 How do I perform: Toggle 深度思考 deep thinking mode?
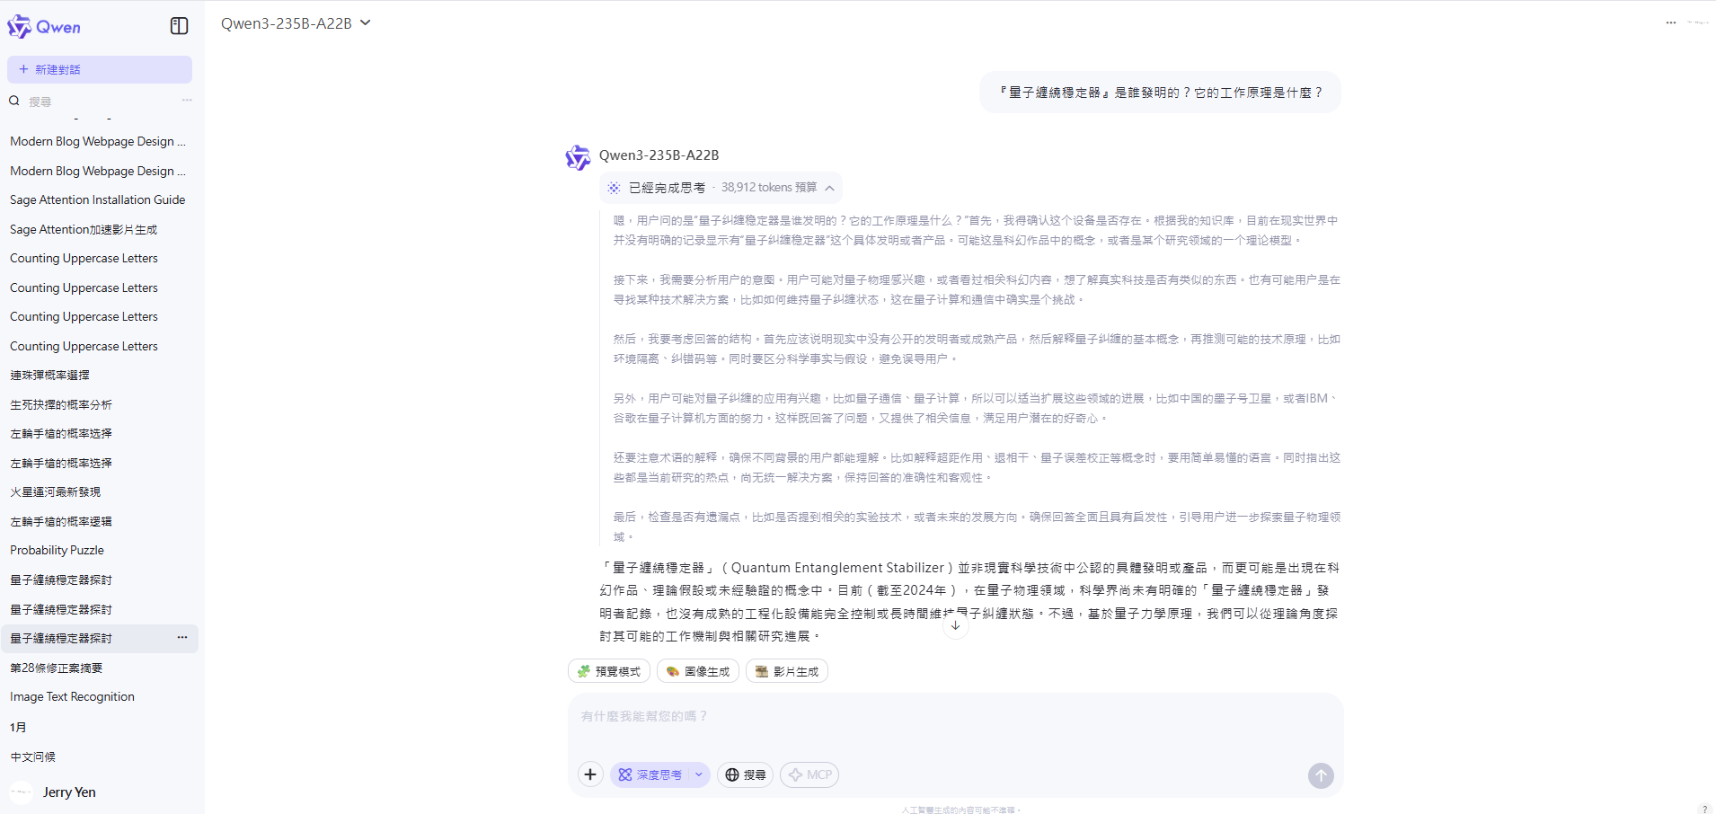pos(650,774)
